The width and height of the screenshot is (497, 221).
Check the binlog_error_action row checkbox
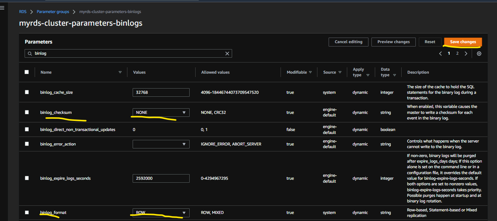pos(26,144)
